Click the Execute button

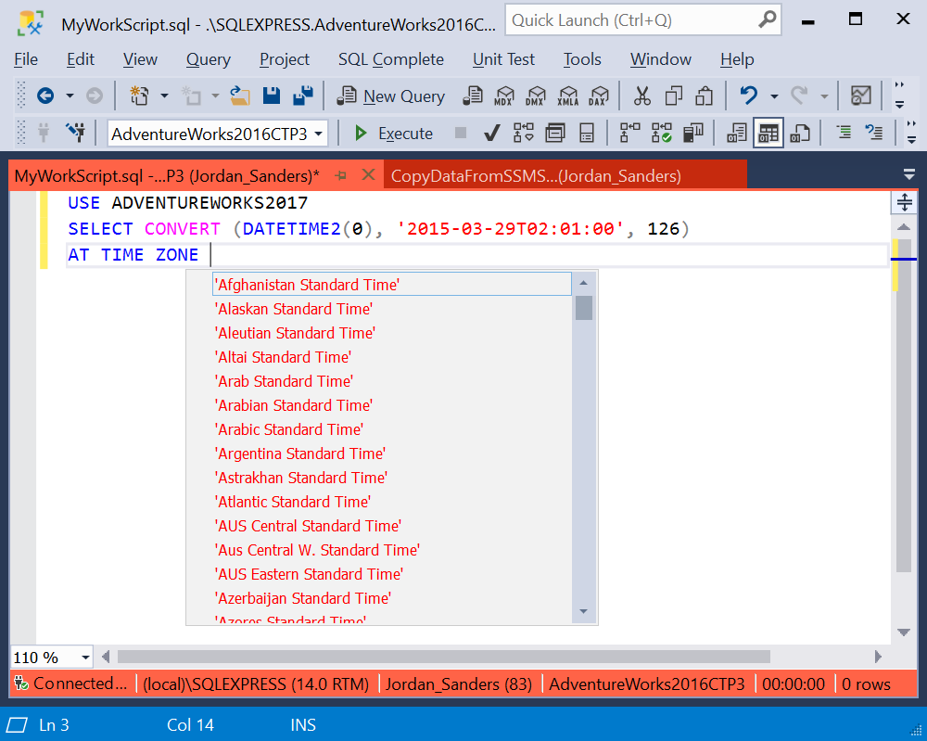(394, 134)
